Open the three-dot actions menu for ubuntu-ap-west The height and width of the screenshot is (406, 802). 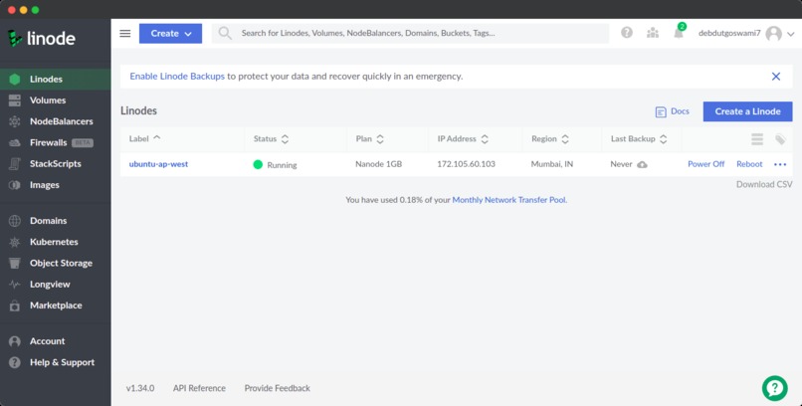pyautogui.click(x=780, y=164)
